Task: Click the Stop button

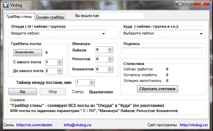Action: click(53, 92)
